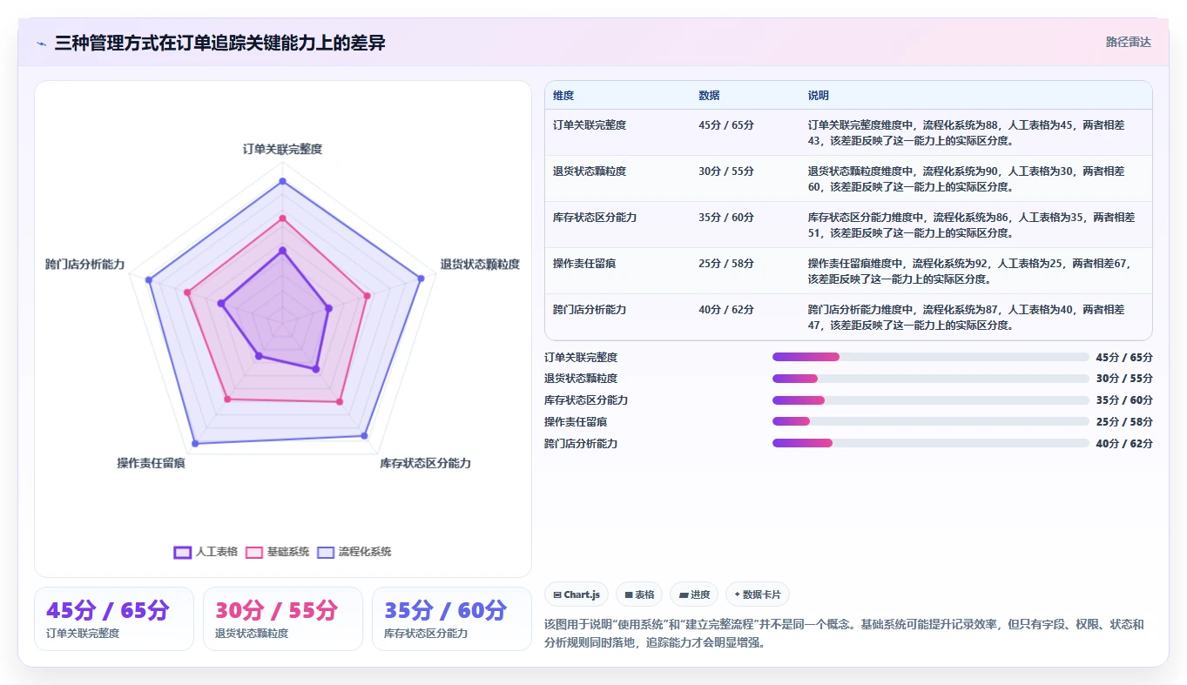This screenshot has width=1187, height=685.
Task: Click the 操作责任留痕 description mentioning 相差67
Action: point(968,271)
